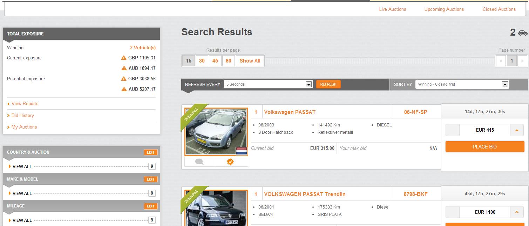529x226 pixels.
Task: Edit the Country & Auction filter
Action: (151, 152)
